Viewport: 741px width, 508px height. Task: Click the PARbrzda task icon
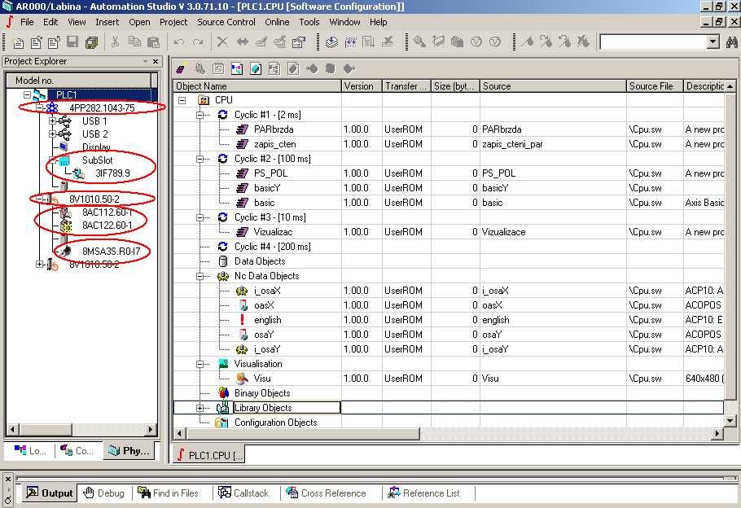point(242,129)
